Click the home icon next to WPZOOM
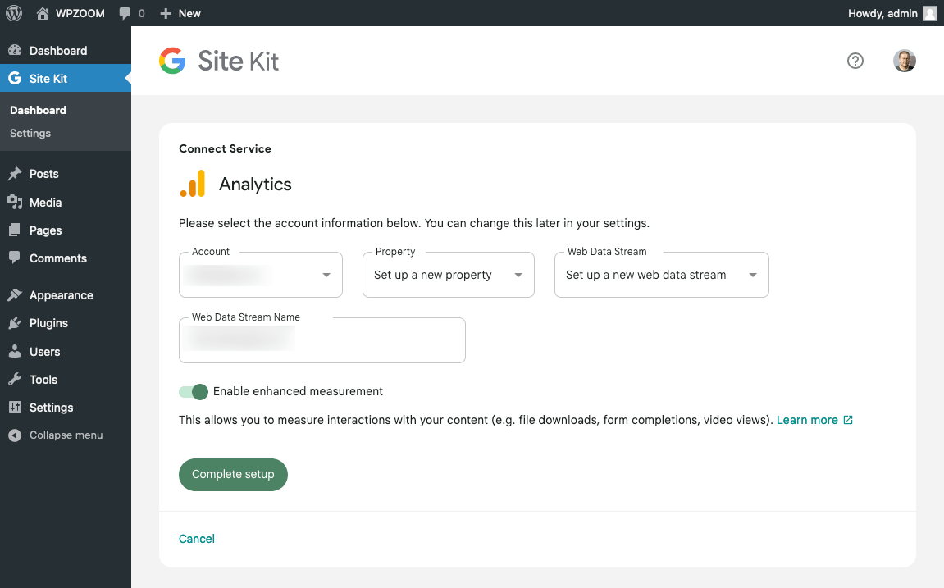The width and height of the screenshot is (944, 588). click(x=42, y=13)
